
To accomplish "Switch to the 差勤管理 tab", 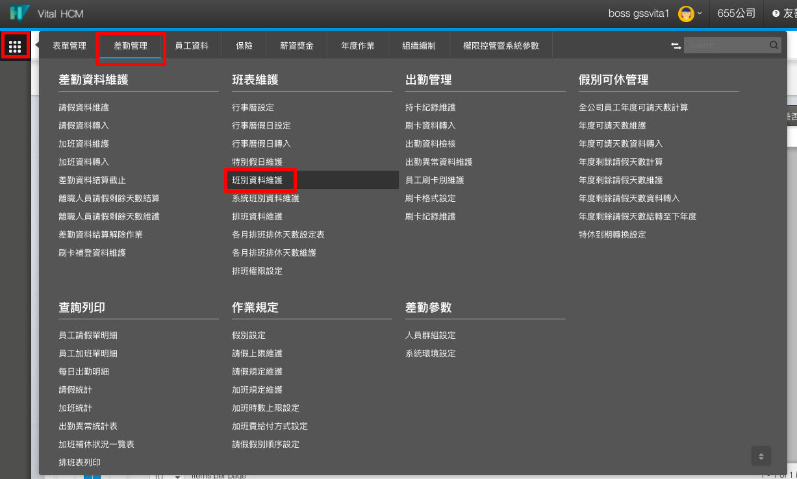I will point(131,46).
